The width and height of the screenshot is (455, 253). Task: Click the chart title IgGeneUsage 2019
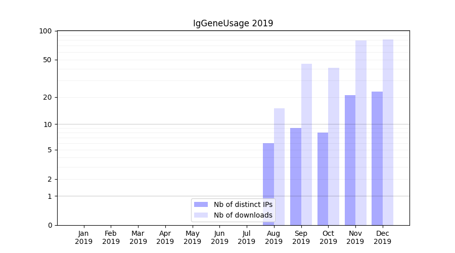[233, 23]
